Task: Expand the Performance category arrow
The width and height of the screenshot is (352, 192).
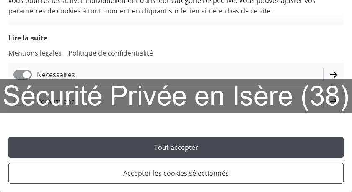Action: tap(334, 101)
